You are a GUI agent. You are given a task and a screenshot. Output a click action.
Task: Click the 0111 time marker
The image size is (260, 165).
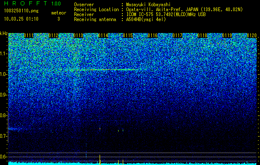(29, 35)
